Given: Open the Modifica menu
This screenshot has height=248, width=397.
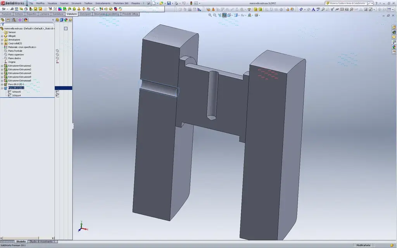Looking at the screenshot, I should (40, 3).
